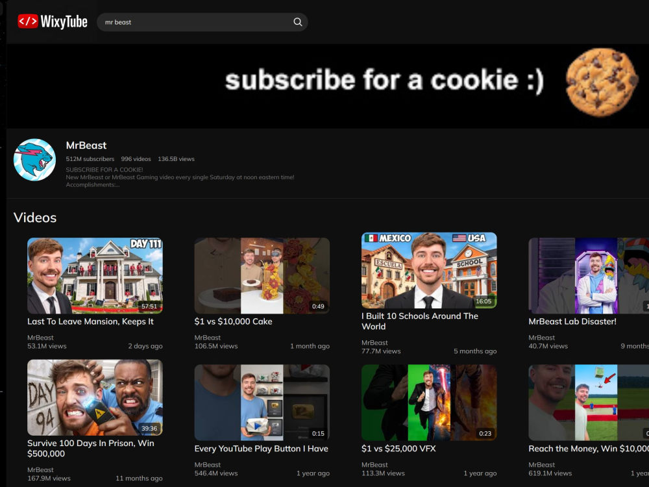Screen dimensions: 649x487
Task: Open the '$1 vs $25,000 VFX' thumbnail
Action: 429,403
